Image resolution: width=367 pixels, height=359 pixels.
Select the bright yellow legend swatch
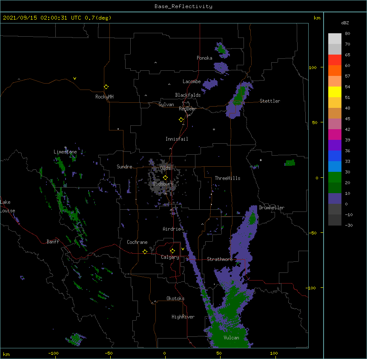[335, 92]
